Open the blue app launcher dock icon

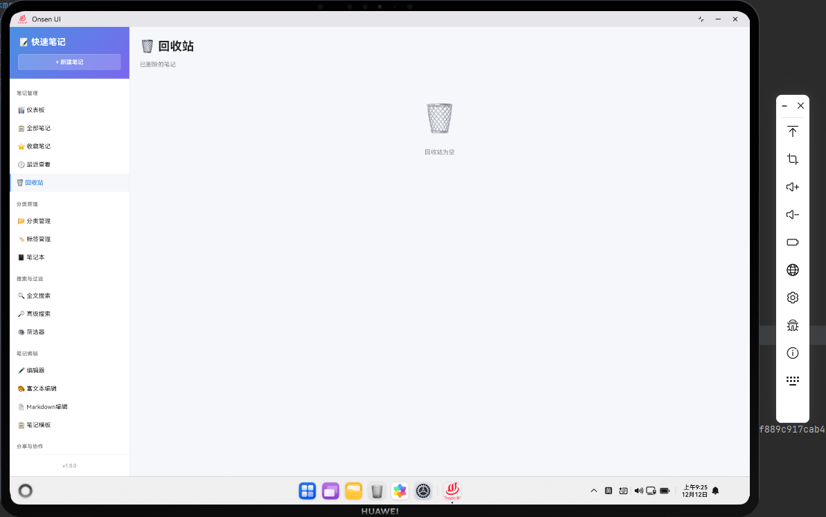point(307,491)
